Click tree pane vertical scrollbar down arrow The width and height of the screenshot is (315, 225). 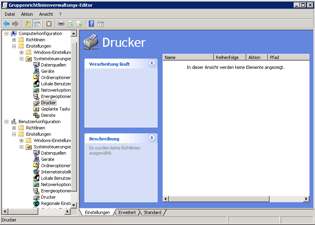(x=73, y=205)
